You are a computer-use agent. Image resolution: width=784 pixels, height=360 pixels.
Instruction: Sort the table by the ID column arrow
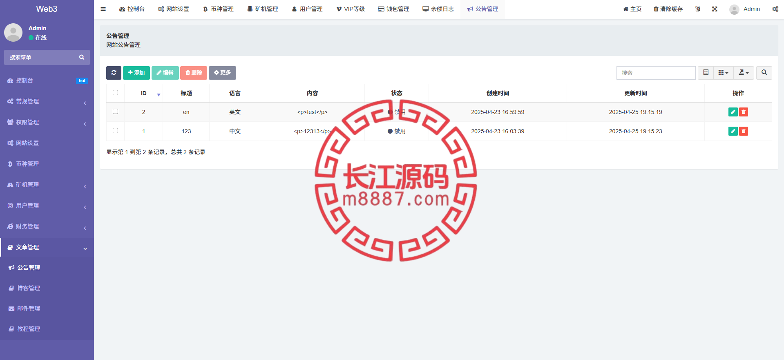(x=159, y=94)
